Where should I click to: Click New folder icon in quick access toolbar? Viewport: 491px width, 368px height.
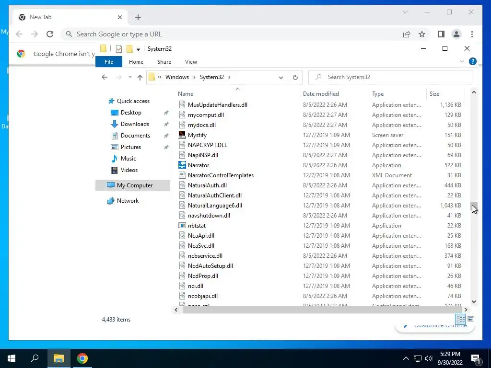(129, 49)
